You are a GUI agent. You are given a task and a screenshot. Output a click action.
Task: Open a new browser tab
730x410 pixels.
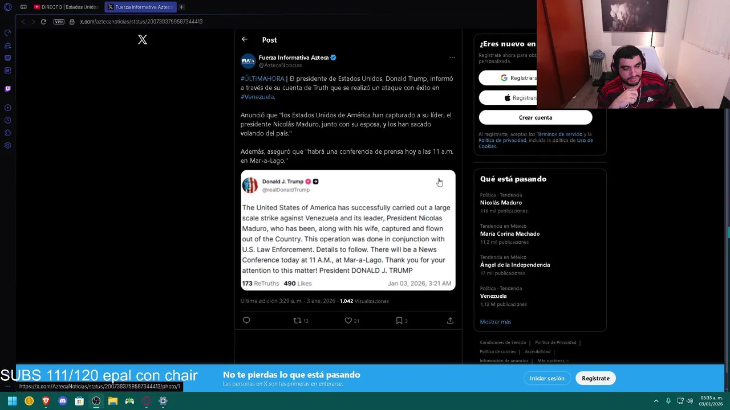(x=181, y=7)
